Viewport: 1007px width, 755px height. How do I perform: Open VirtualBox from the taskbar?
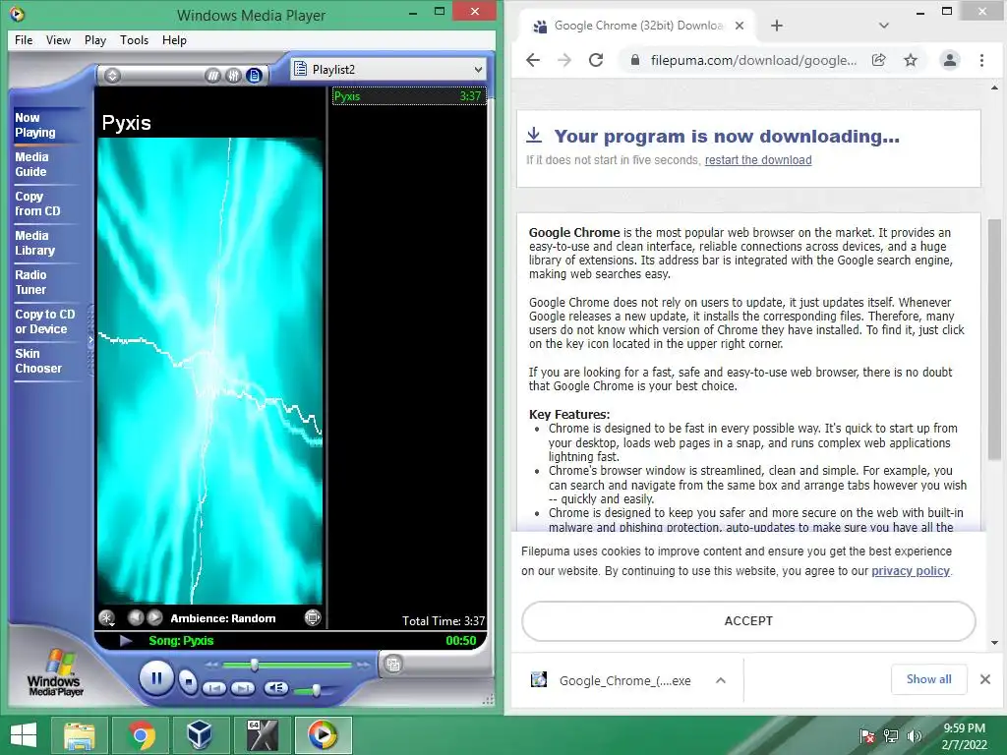200,735
